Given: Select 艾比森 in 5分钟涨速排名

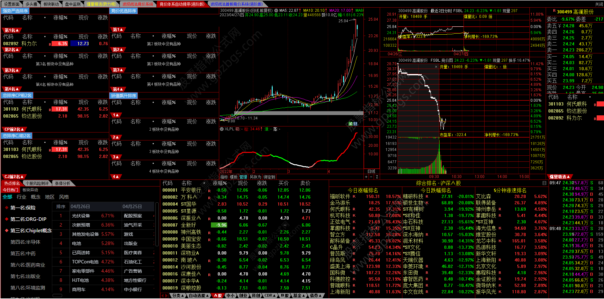Looking at the screenshot, I should pyautogui.click(x=483, y=196).
